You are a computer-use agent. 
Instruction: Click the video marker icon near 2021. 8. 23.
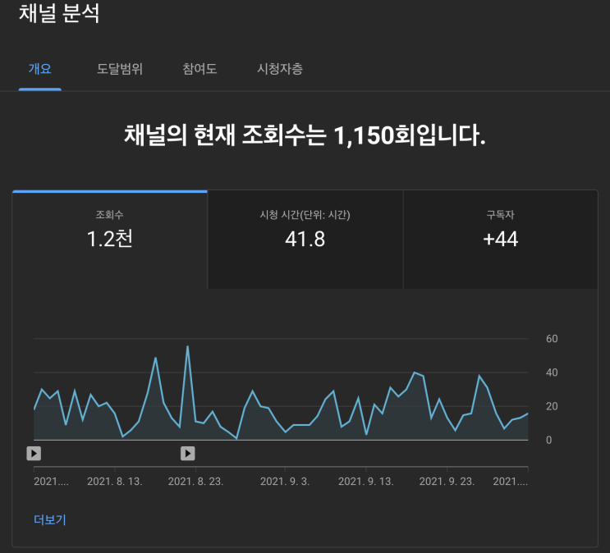[x=187, y=454]
